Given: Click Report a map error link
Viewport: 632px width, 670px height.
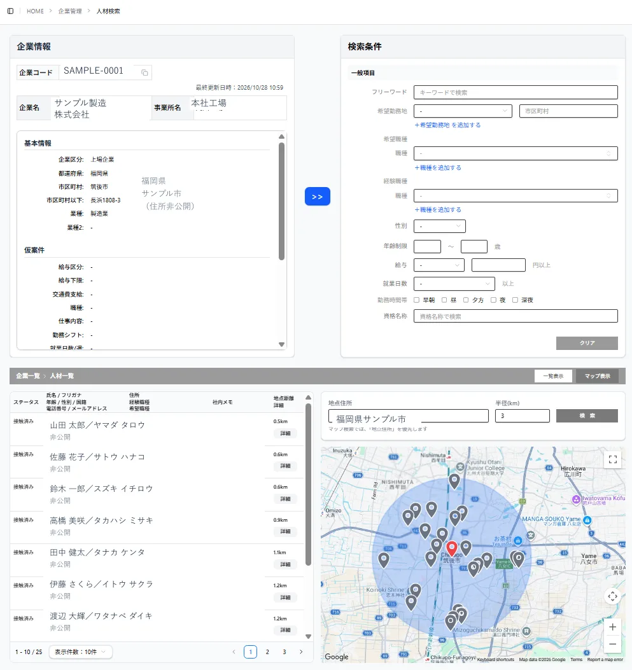Looking at the screenshot, I should pyautogui.click(x=605, y=660).
